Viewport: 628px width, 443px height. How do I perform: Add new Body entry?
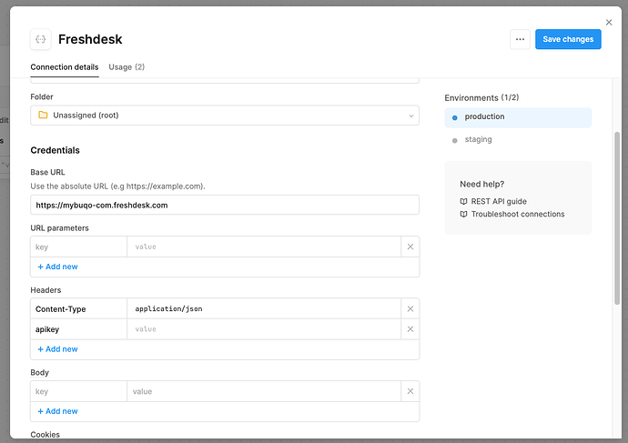coord(57,411)
